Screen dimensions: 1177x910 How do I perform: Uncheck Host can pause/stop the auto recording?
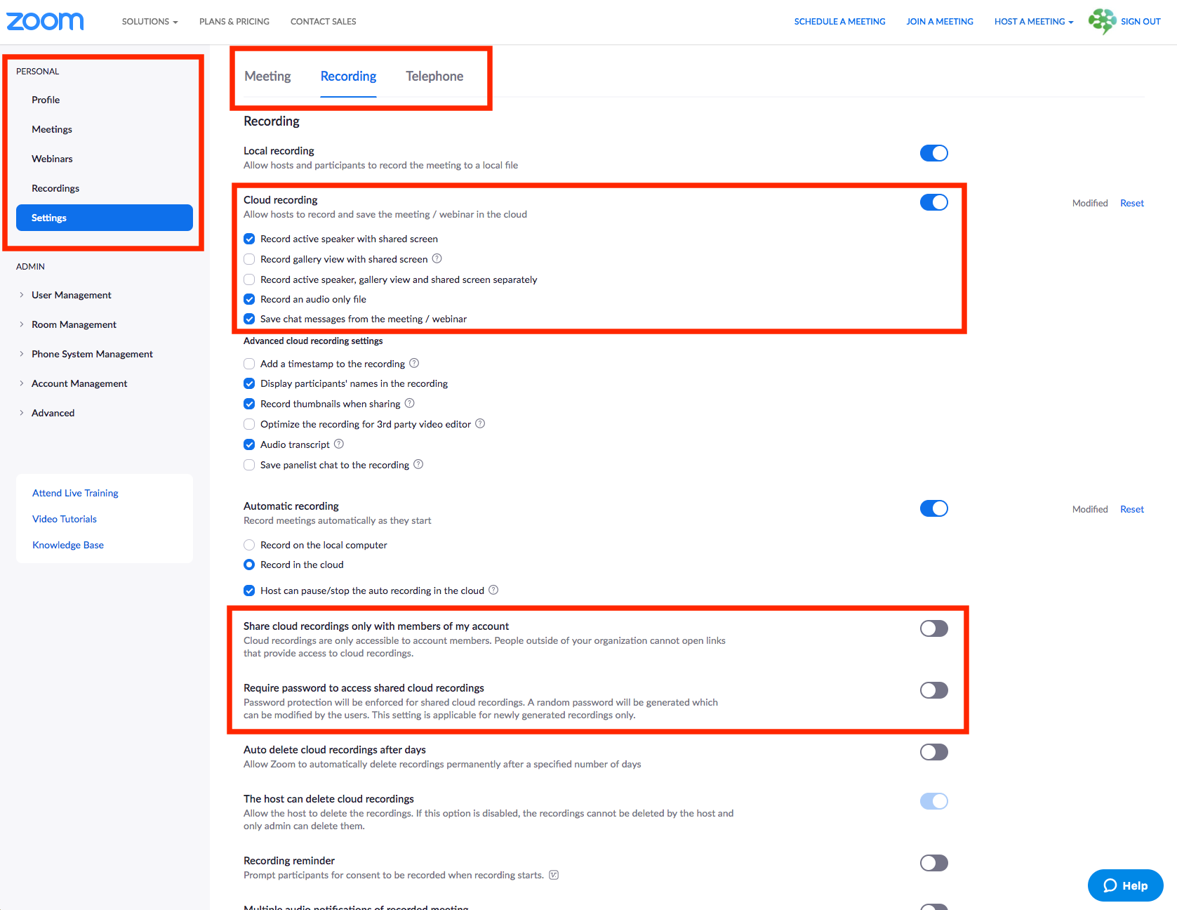pyautogui.click(x=249, y=591)
